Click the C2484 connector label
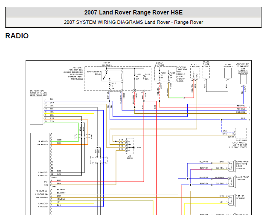267x215 pixels. (x=54, y=177)
